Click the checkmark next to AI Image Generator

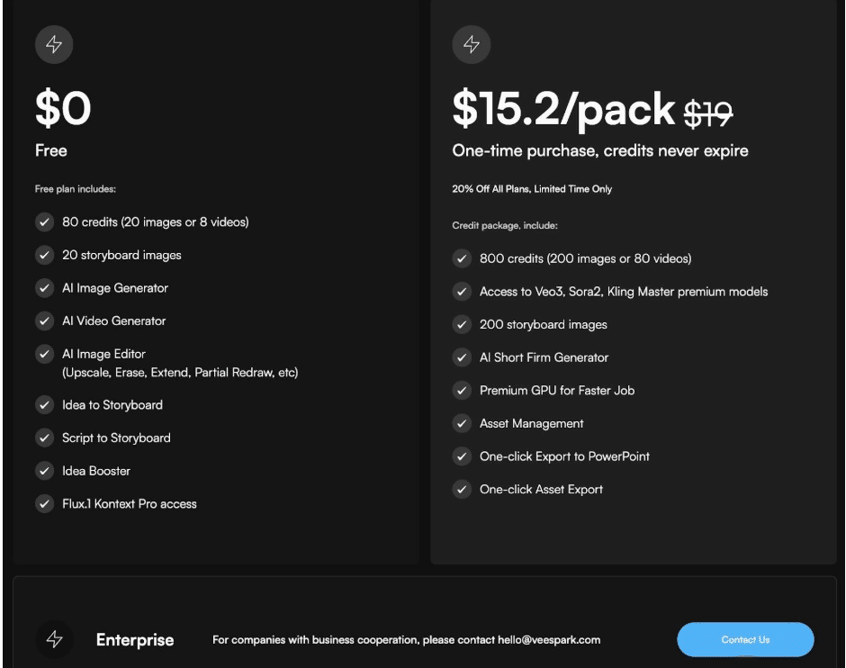(44, 288)
